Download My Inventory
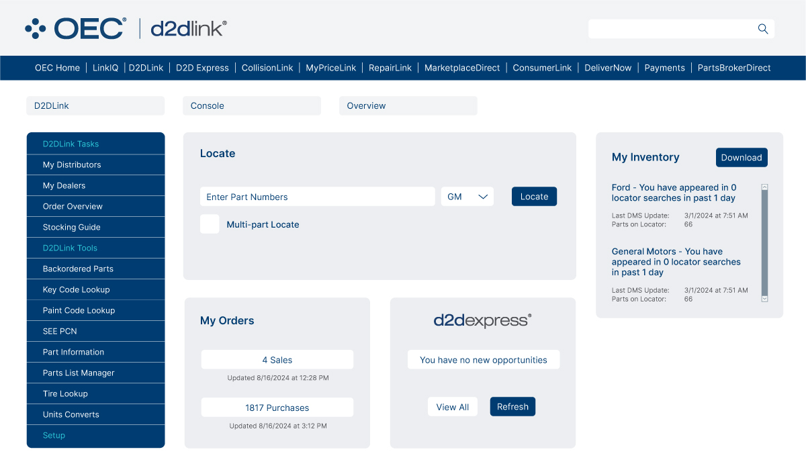The height and width of the screenshot is (470, 806). (742, 158)
